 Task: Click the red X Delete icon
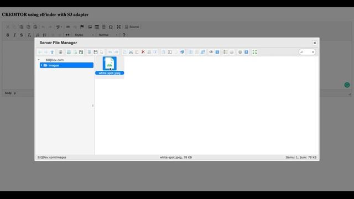click(143, 52)
